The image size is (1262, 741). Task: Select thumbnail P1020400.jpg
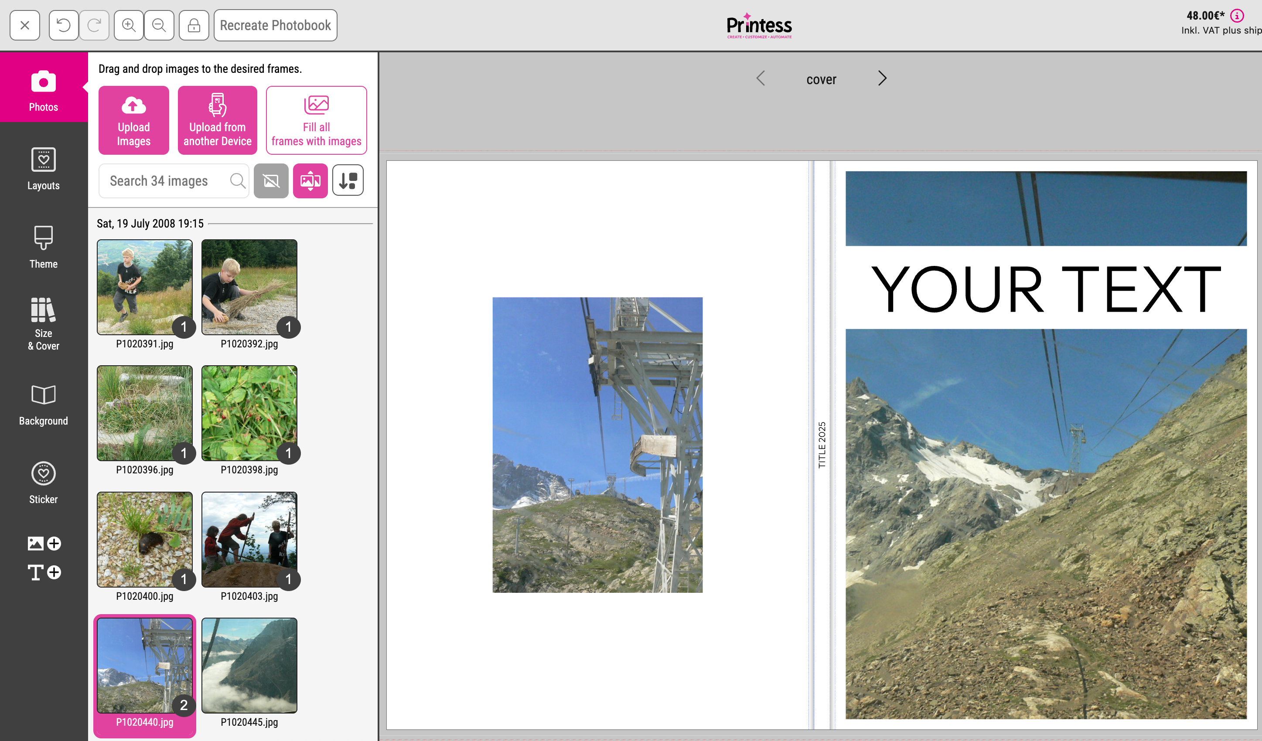coord(145,539)
